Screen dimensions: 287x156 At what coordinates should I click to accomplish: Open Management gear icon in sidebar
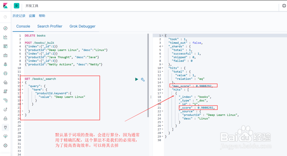[5, 145]
